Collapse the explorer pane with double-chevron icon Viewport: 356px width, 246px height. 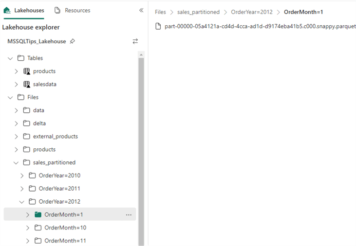[141, 10]
